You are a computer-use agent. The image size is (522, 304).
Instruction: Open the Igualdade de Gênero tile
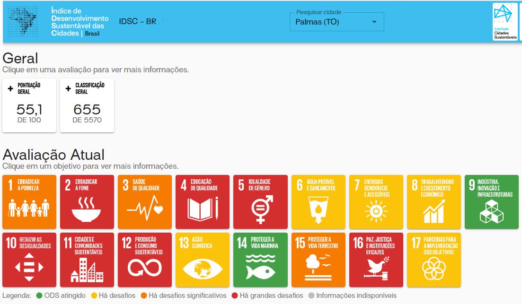click(260, 202)
